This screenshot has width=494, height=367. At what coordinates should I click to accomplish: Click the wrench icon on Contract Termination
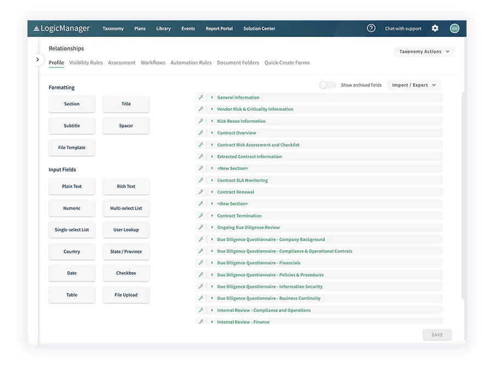(x=201, y=215)
